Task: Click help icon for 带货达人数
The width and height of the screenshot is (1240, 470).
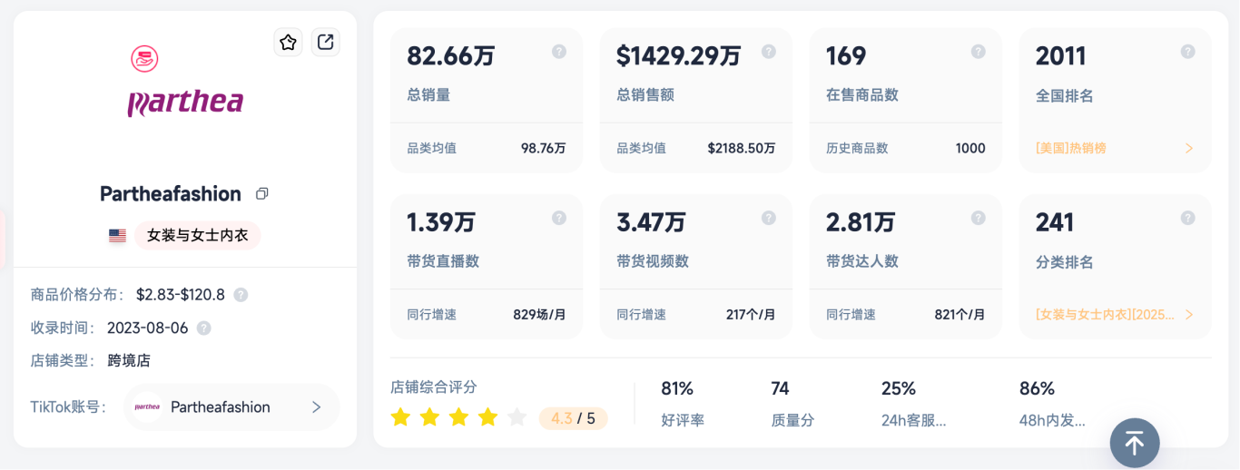Action: (979, 218)
